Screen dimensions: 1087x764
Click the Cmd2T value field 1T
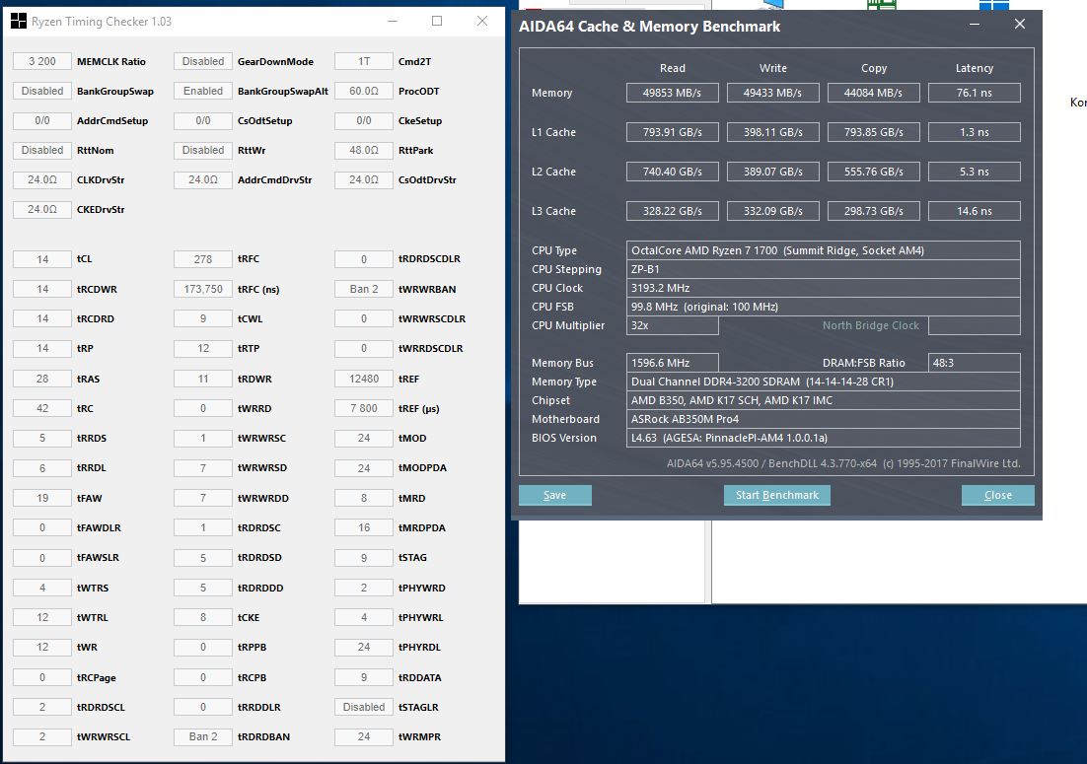point(364,62)
